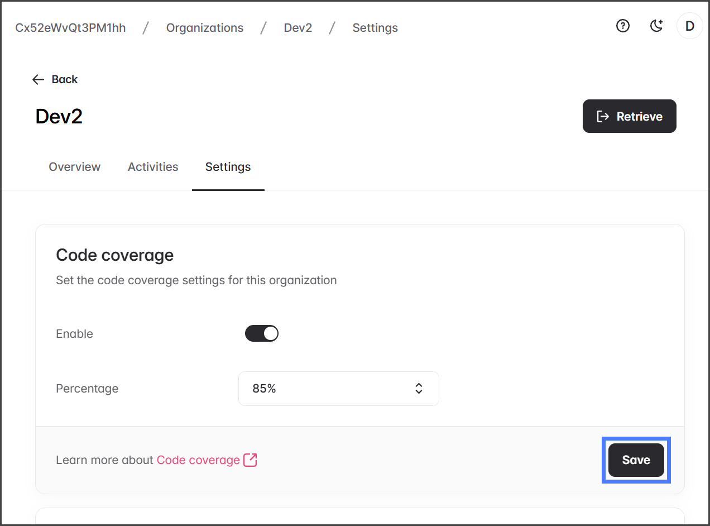
Task: Toggle the Enable code coverage switch
Action: tap(261, 334)
